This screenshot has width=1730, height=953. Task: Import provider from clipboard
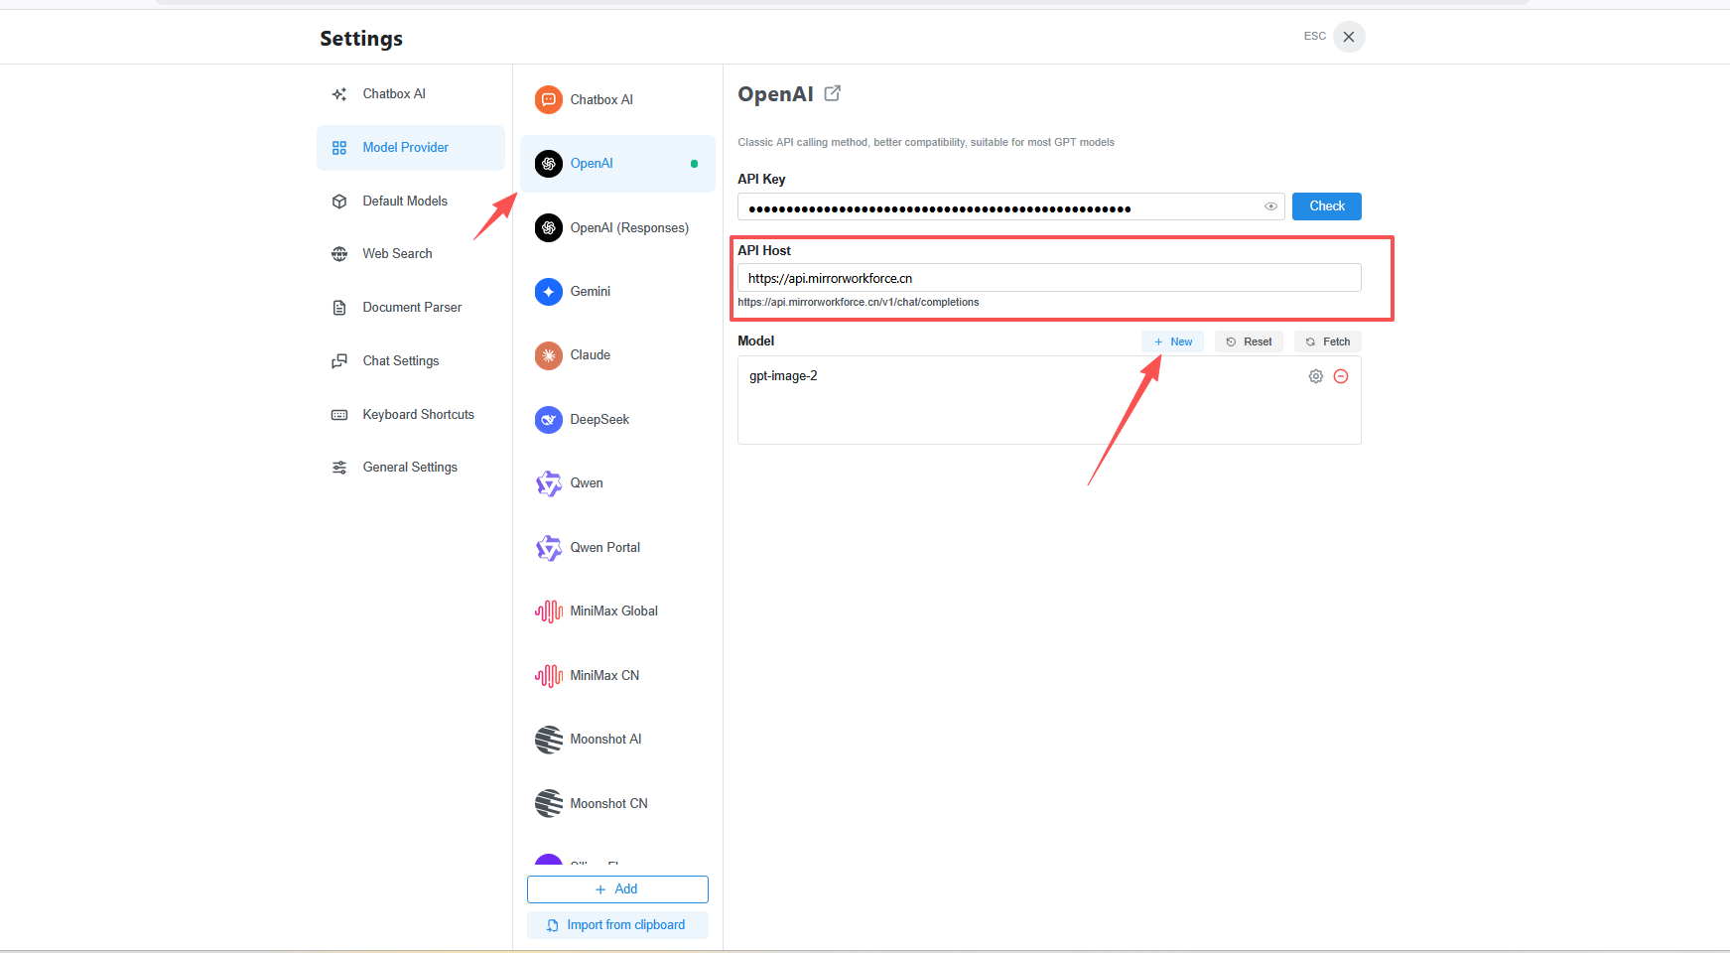pos(617,925)
